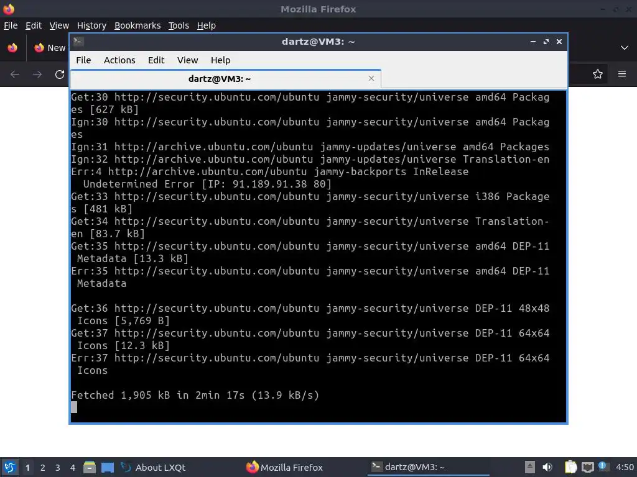The height and width of the screenshot is (477, 637).
Task: Switch to virtual desktop 2
Action: pyautogui.click(x=43, y=468)
